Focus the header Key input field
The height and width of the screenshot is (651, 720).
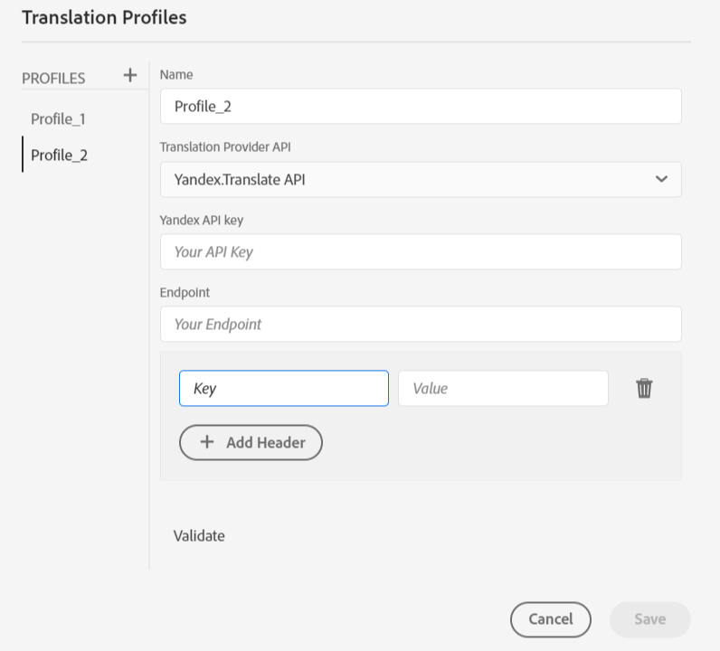click(x=283, y=389)
